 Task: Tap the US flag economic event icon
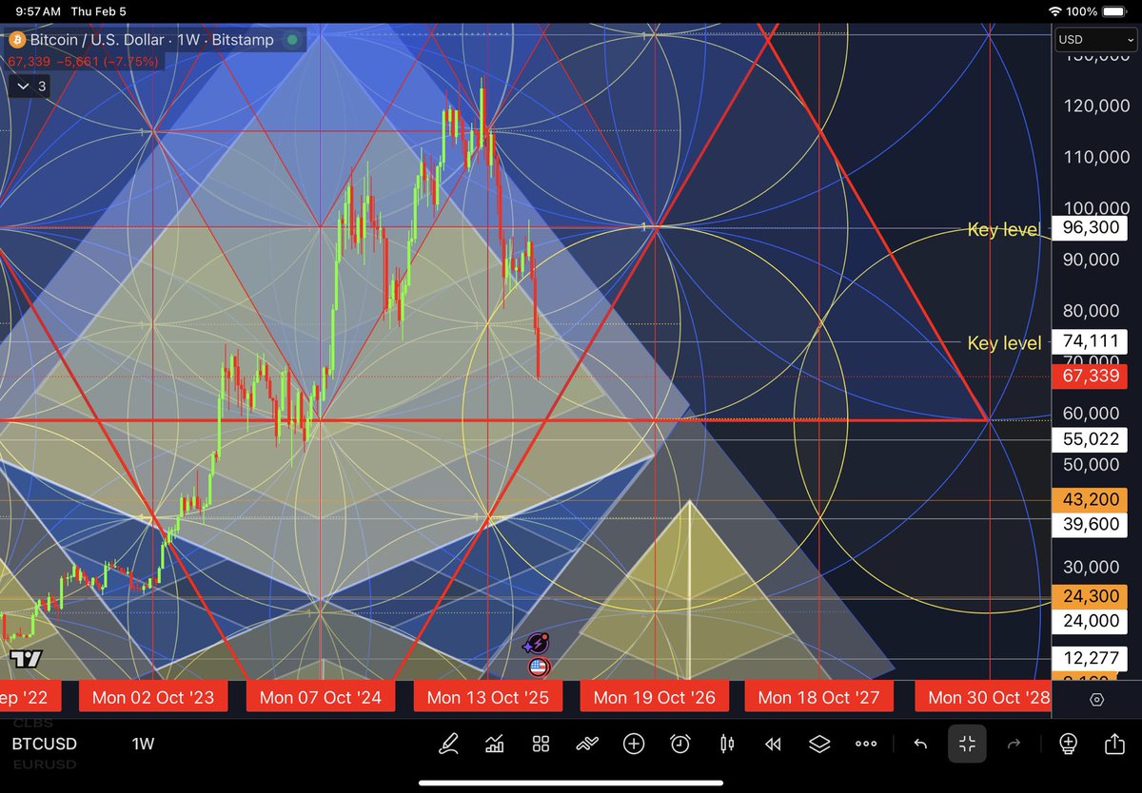click(539, 667)
